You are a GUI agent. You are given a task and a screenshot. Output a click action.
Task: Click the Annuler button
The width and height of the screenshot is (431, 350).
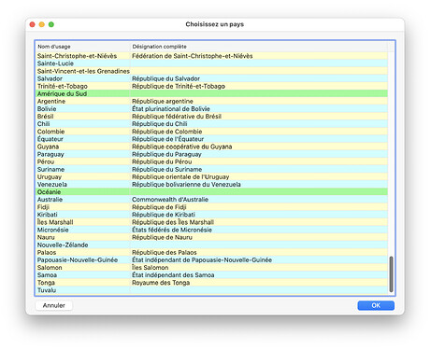tap(54, 305)
